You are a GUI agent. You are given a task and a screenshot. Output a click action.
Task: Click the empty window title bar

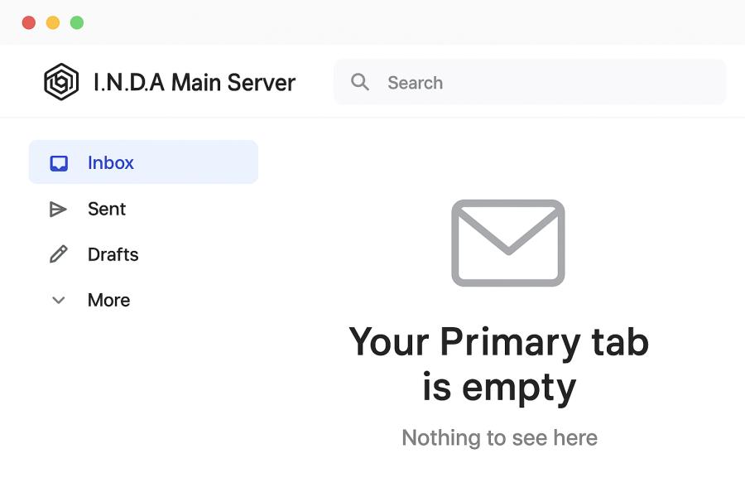click(x=414, y=22)
